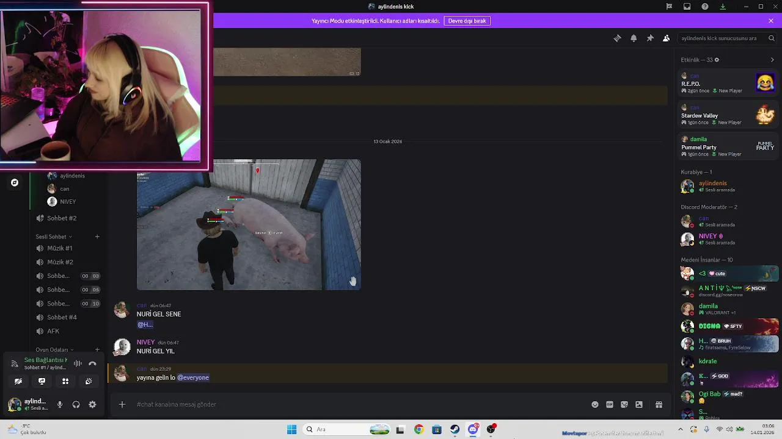Click the @H... mention
Screen dimensions: 782x439
pos(145,325)
